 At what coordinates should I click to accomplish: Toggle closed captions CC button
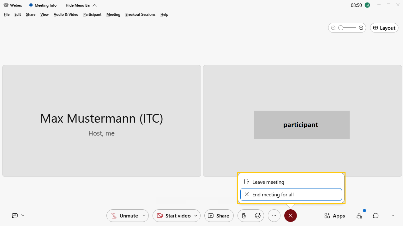(x=15, y=216)
